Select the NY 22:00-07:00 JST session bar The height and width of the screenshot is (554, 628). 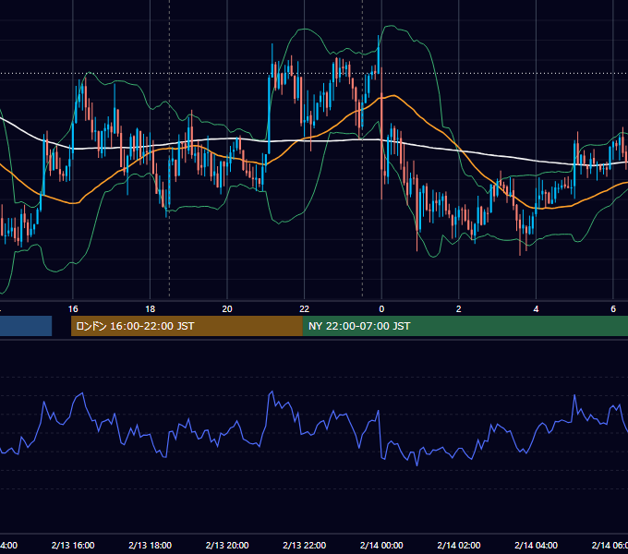pyautogui.click(x=465, y=326)
